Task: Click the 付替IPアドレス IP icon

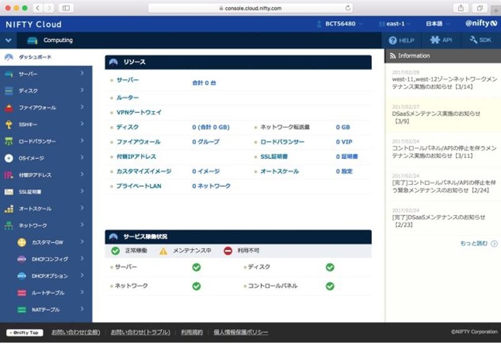Action: [9, 175]
